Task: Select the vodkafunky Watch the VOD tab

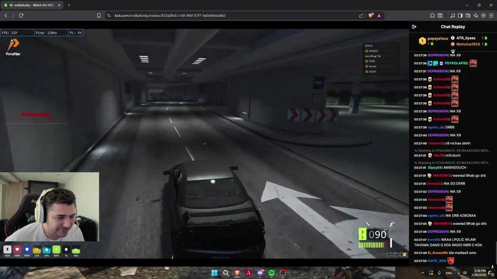Action: tap(32, 5)
